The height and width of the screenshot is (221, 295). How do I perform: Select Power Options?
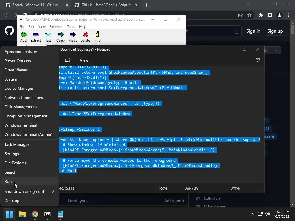[x=30, y=61]
